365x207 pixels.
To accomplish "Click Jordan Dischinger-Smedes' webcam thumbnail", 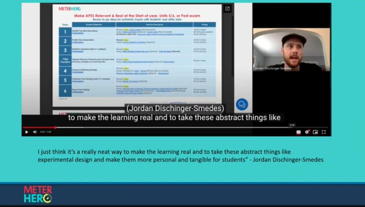I will point(291,49).
